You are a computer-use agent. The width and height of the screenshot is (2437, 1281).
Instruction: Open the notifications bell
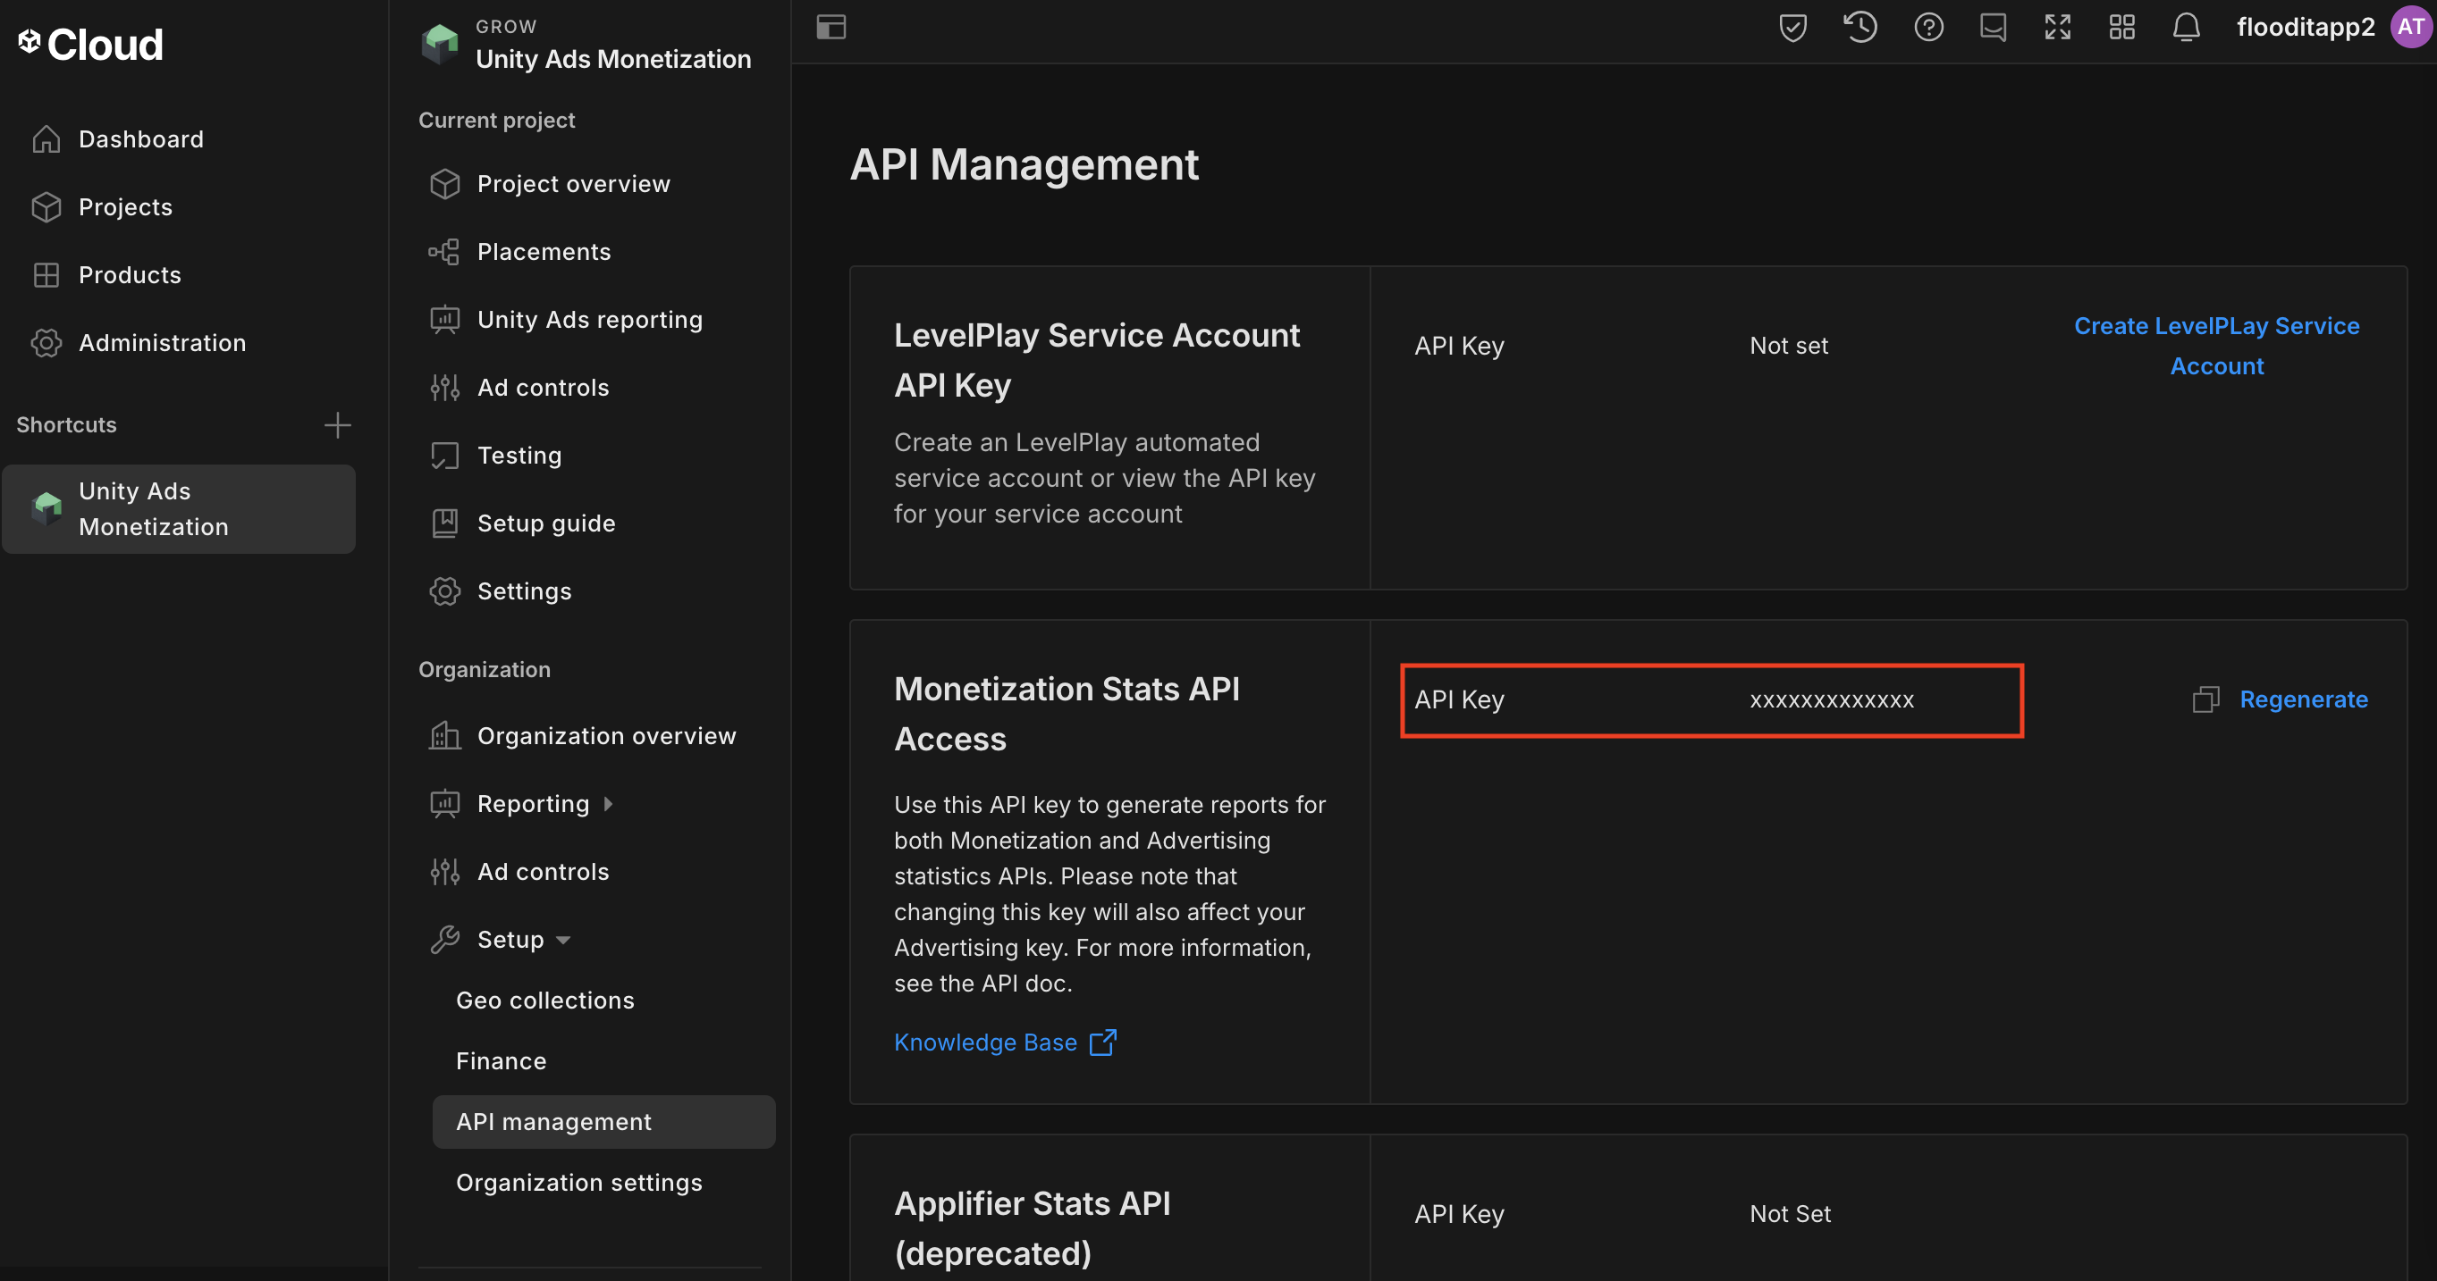[x=2186, y=27]
